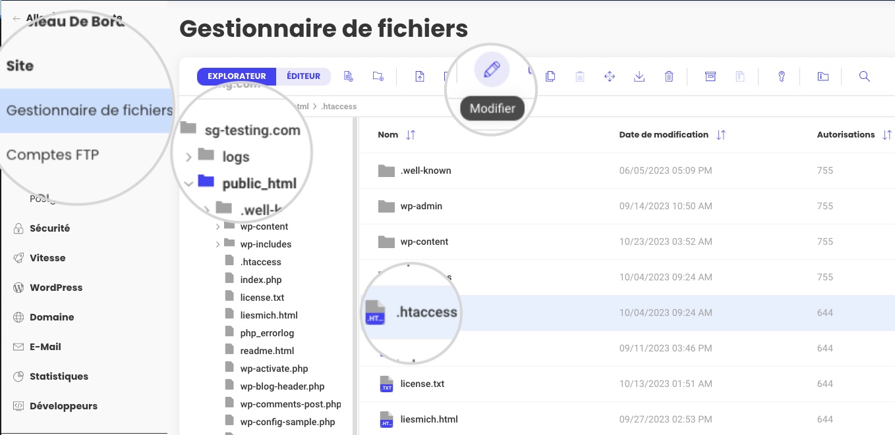The height and width of the screenshot is (435, 895).
Task: Select liesmich.html in folder tree
Action: (269, 315)
